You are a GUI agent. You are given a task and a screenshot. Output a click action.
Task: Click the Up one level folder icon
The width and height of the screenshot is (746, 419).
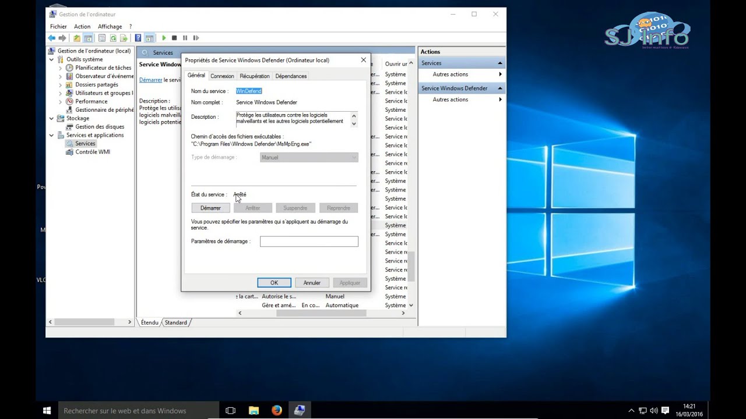76,38
